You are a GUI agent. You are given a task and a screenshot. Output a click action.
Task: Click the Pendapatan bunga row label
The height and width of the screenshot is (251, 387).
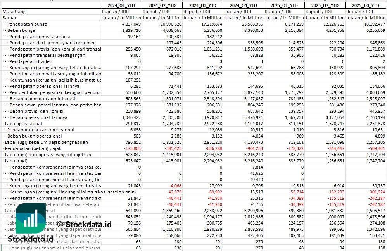27,24
